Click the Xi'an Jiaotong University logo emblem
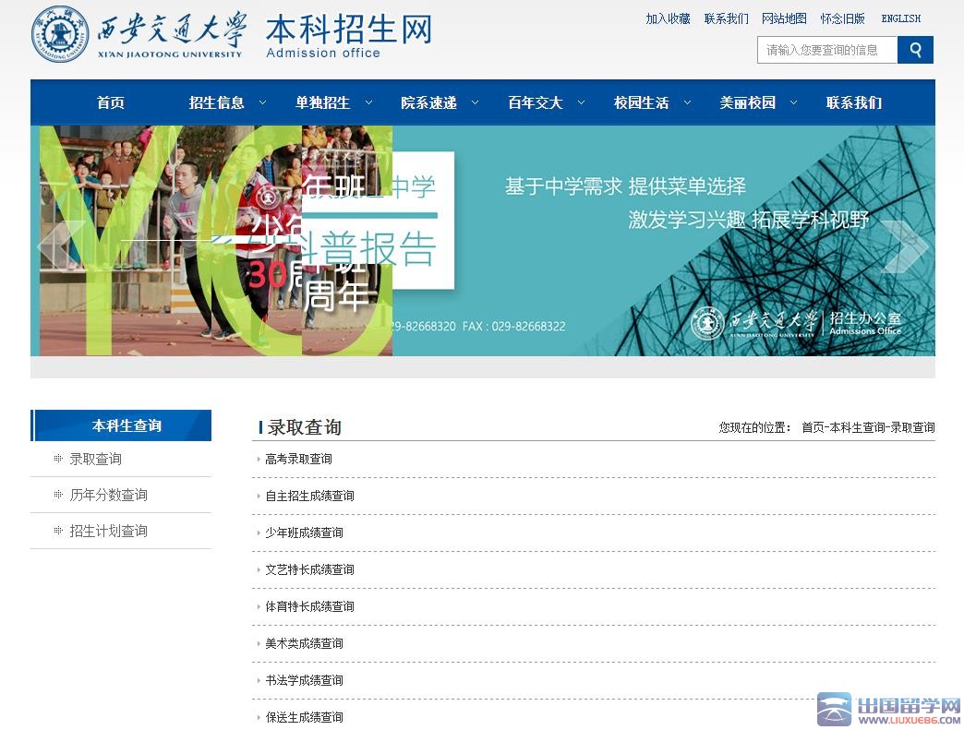This screenshot has height=730, width=964. coord(60,34)
